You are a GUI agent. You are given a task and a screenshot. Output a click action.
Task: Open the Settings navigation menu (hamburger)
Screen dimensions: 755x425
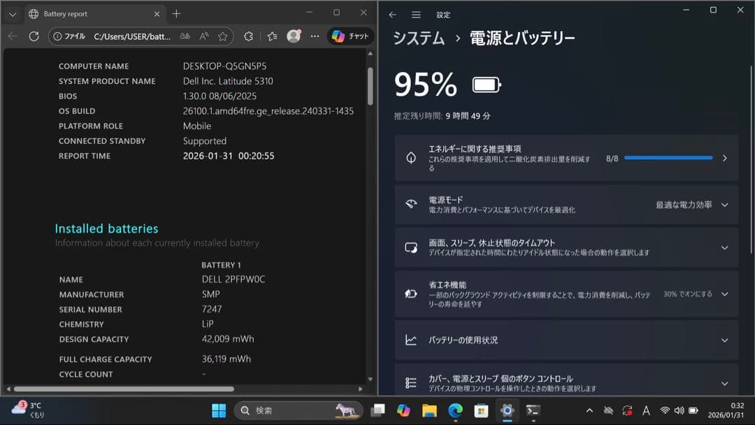415,14
